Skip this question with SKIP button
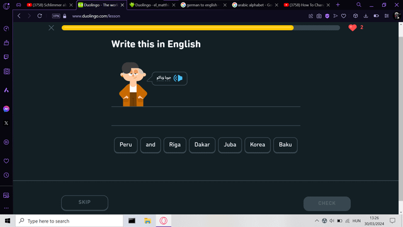 pos(84,202)
